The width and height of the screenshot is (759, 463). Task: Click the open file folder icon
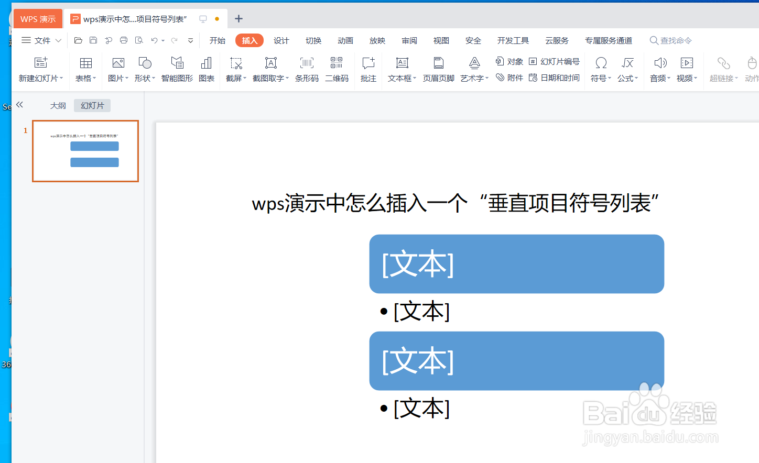(x=78, y=40)
